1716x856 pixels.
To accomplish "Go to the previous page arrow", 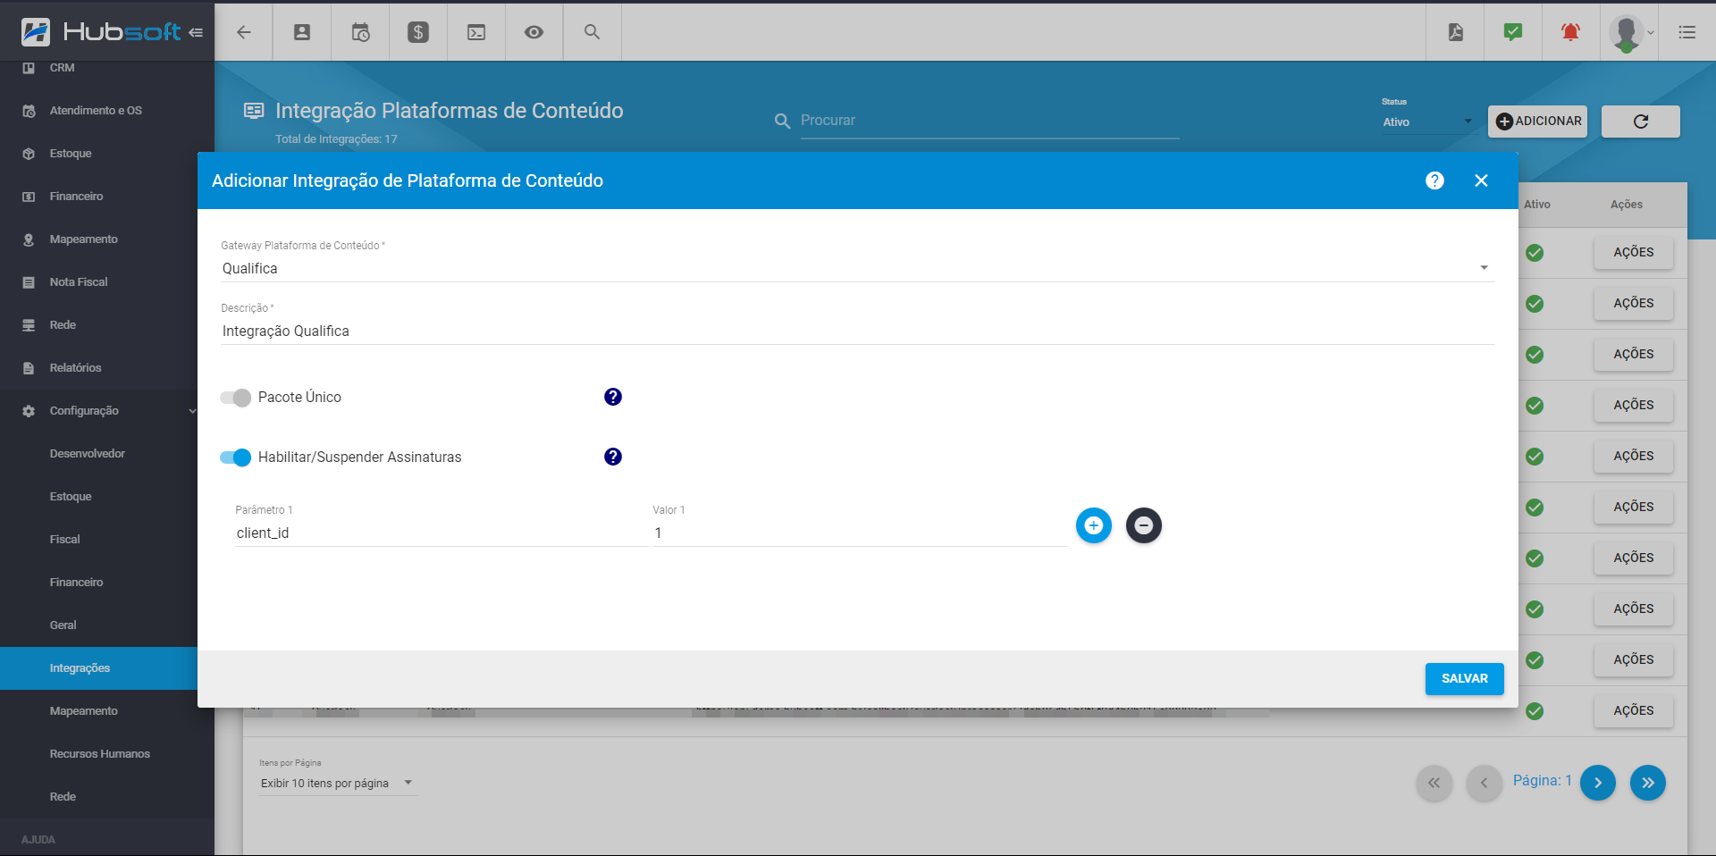I will (x=1485, y=783).
